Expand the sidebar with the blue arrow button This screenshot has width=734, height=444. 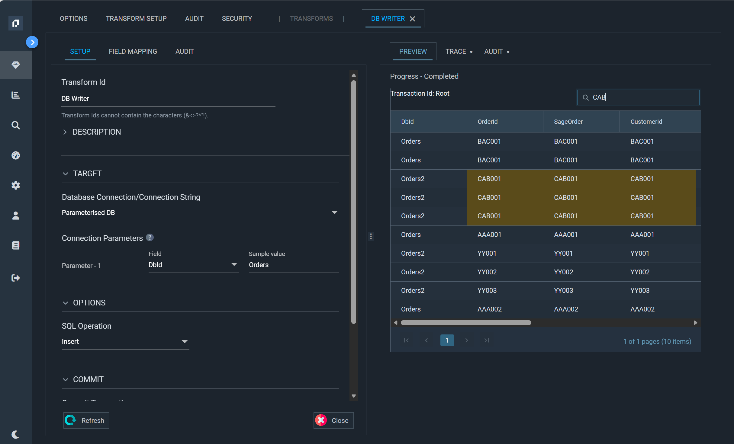click(32, 42)
